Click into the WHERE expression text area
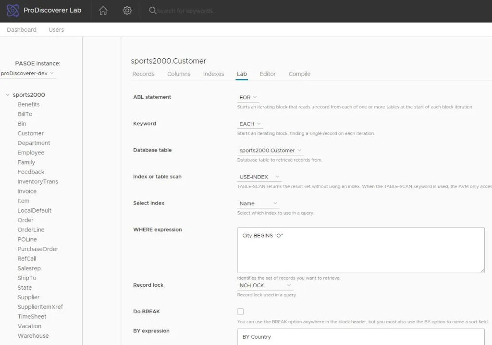This screenshot has width=492, height=345. pos(360,250)
